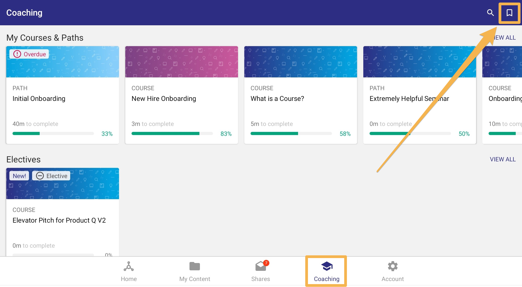Open the New Hire Onboarding course

(182, 95)
